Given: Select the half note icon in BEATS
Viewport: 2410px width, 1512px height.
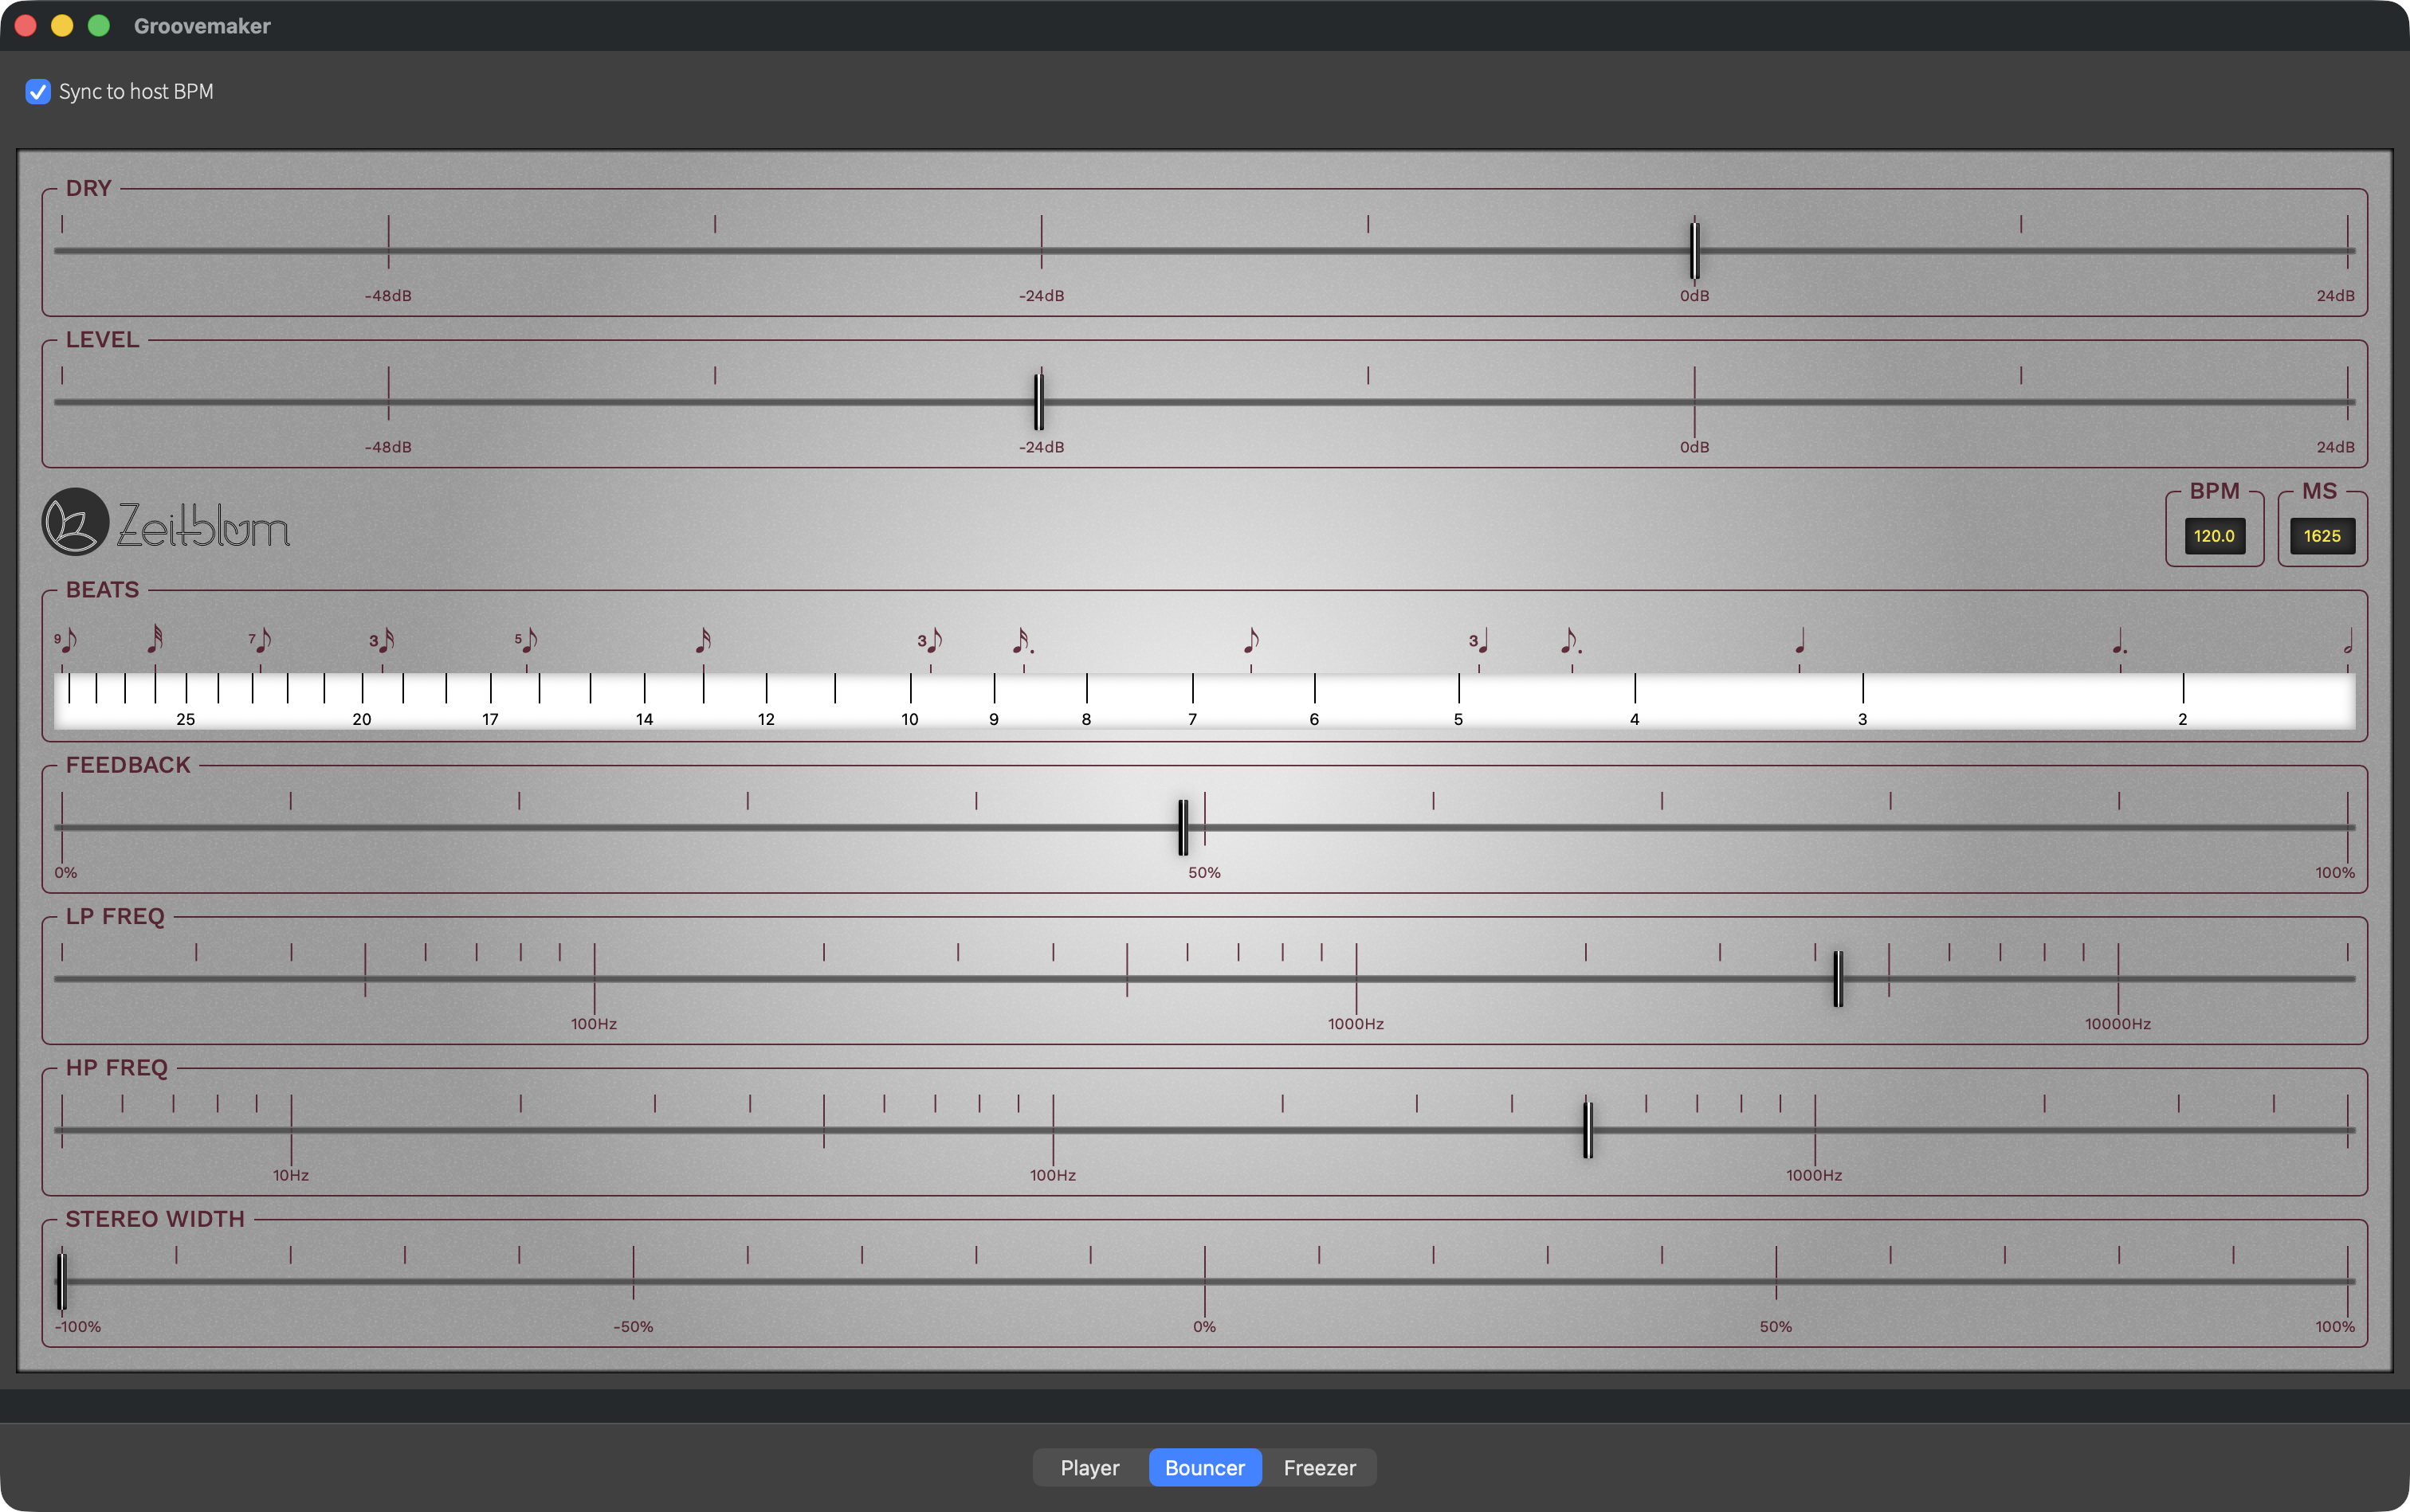Looking at the screenshot, I should (2347, 640).
